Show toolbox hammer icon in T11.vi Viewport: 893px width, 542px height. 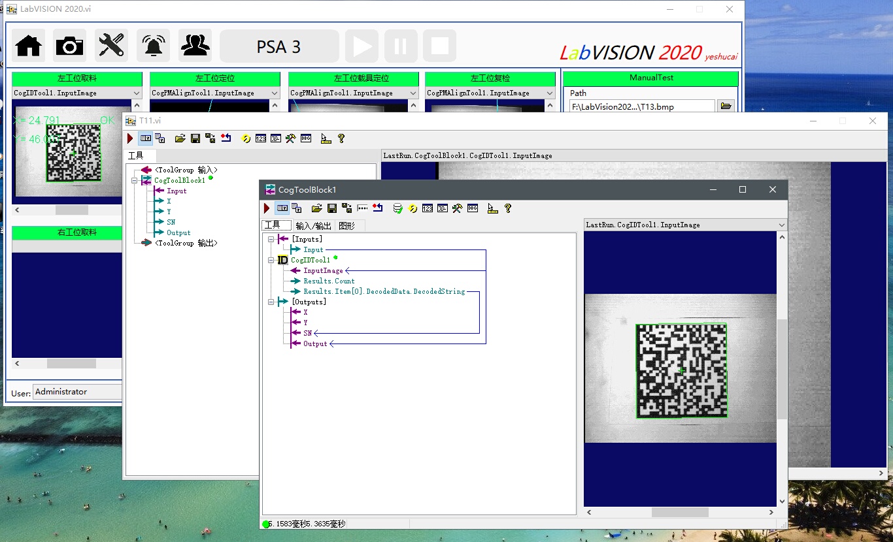(x=291, y=138)
